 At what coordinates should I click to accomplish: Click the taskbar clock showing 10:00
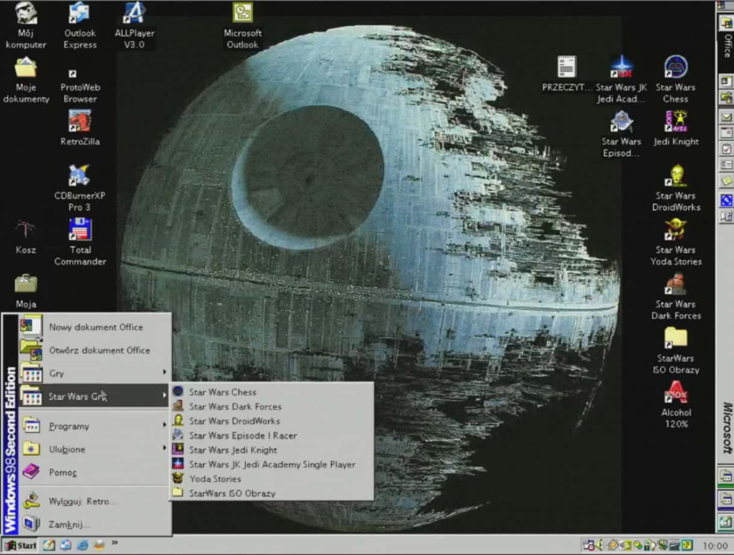pos(715,546)
